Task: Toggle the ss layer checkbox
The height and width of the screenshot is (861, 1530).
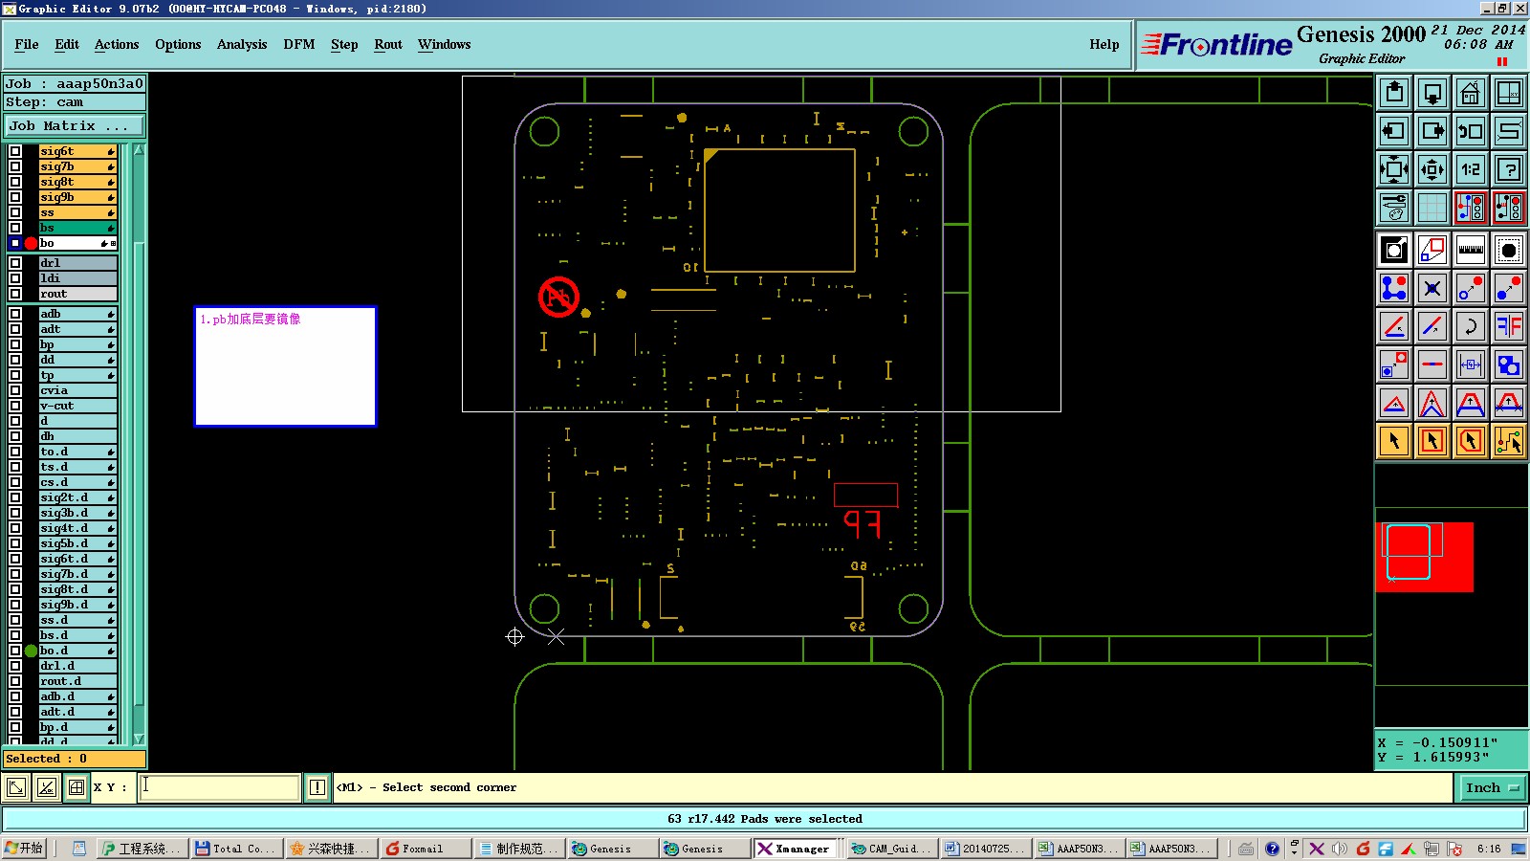Action: 15,212
